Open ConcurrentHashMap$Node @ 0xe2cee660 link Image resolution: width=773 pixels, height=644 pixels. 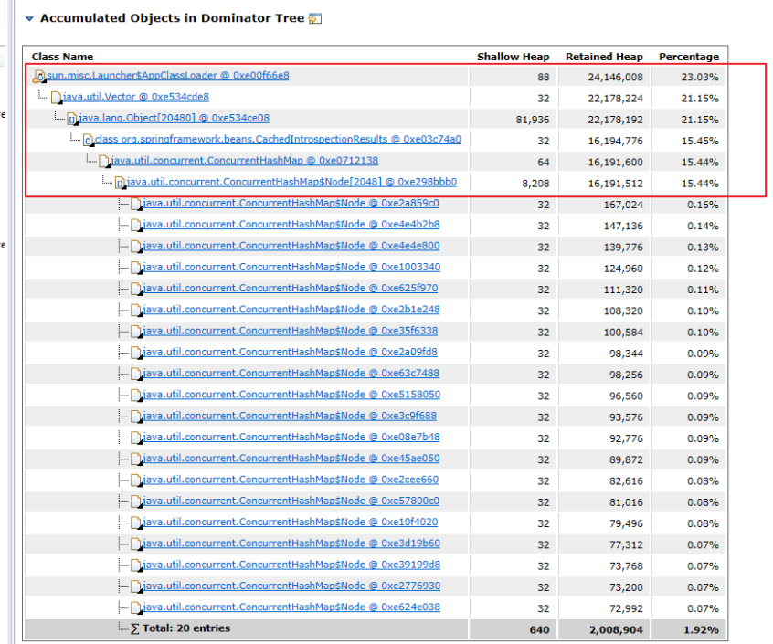coord(291,479)
